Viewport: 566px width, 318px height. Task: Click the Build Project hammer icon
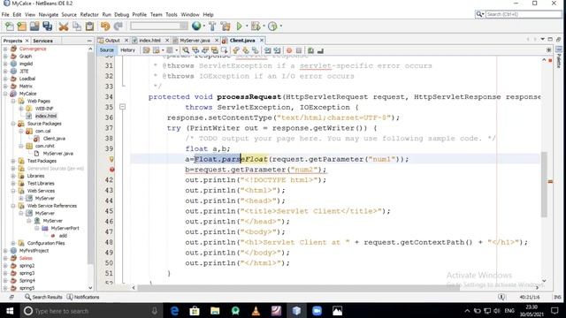point(212,26)
